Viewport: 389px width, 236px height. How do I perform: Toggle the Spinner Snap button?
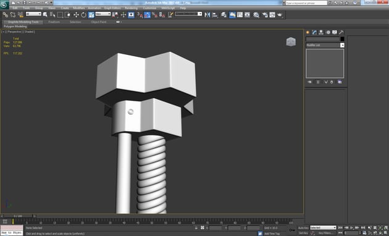(162, 15)
